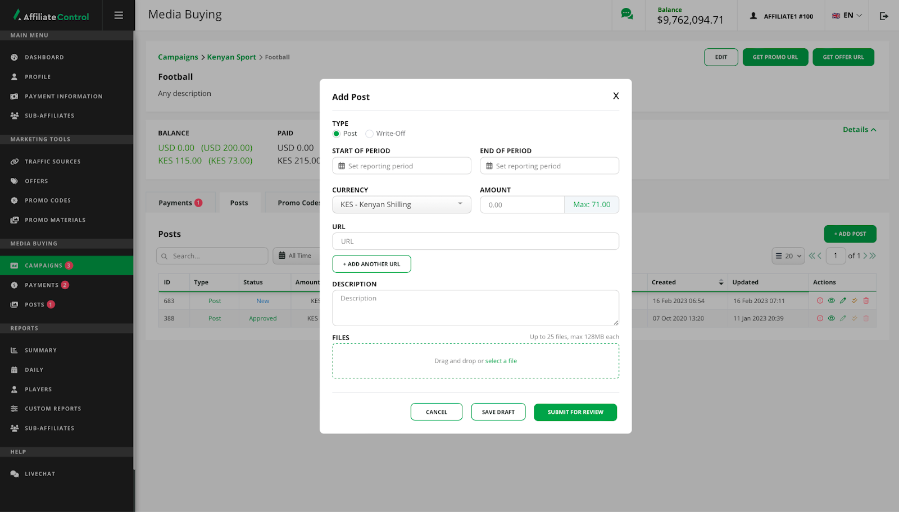
Task: Click the Submit for Review button
Action: coord(575,412)
